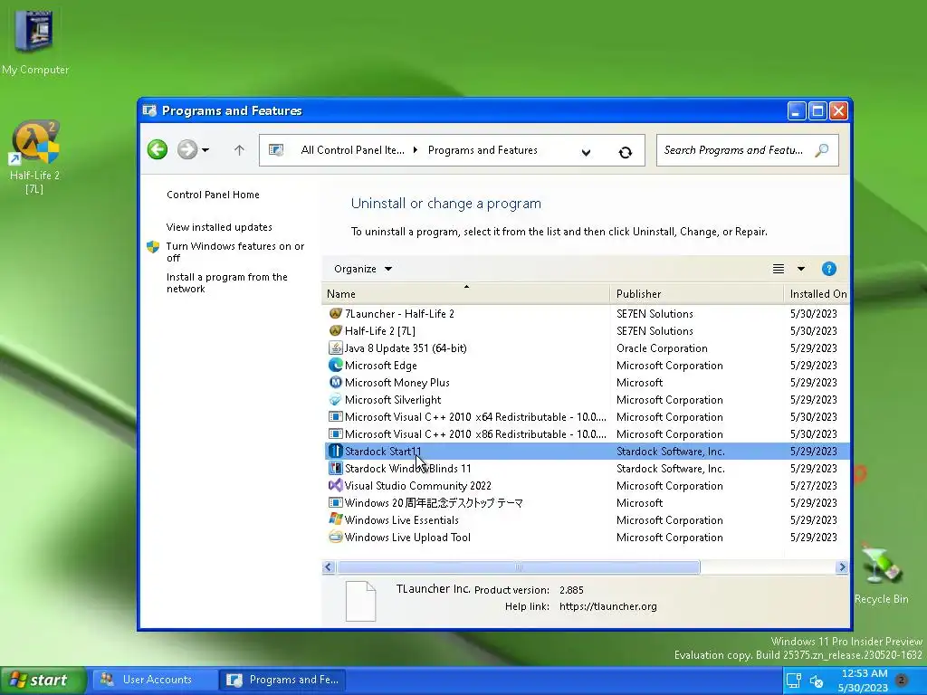Focus the Search Programs and Features field
Viewport: 927px width, 695px height.
747,150
